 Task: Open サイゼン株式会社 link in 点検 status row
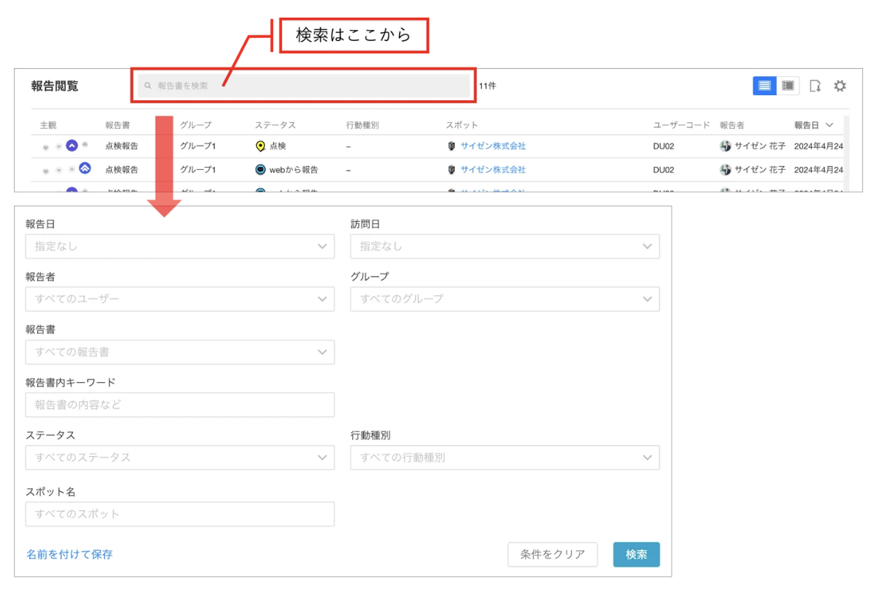[x=493, y=146]
